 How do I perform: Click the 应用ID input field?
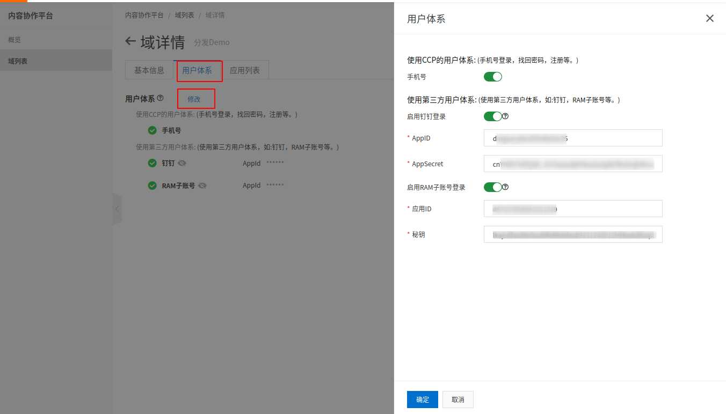point(573,209)
